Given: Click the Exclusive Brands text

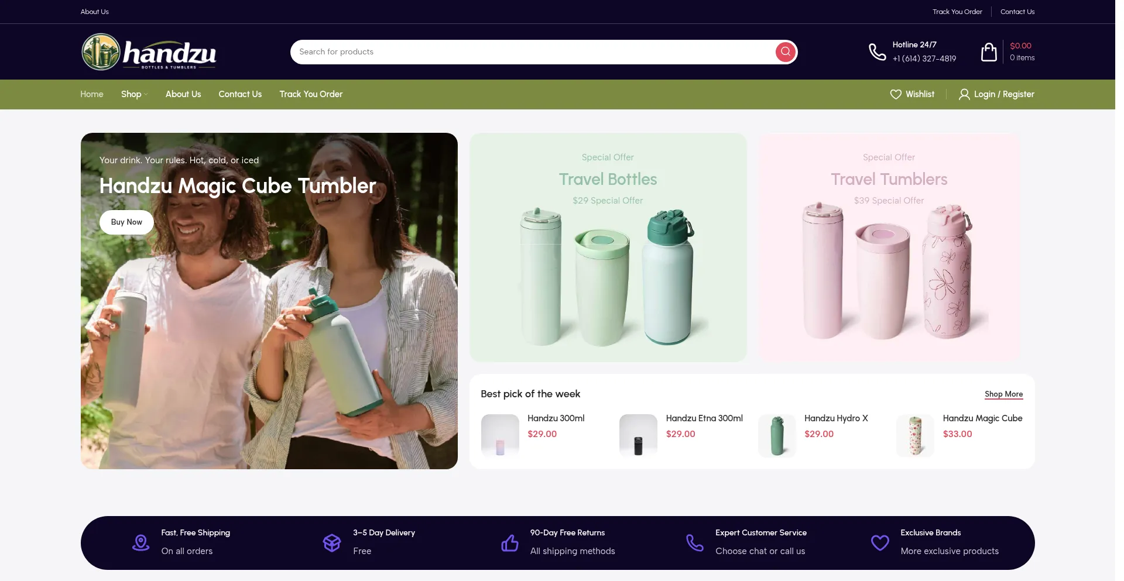Looking at the screenshot, I should tap(930, 533).
